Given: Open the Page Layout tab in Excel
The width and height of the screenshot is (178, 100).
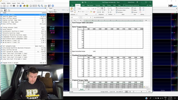Looking at the screenshot, I should click(90, 5).
